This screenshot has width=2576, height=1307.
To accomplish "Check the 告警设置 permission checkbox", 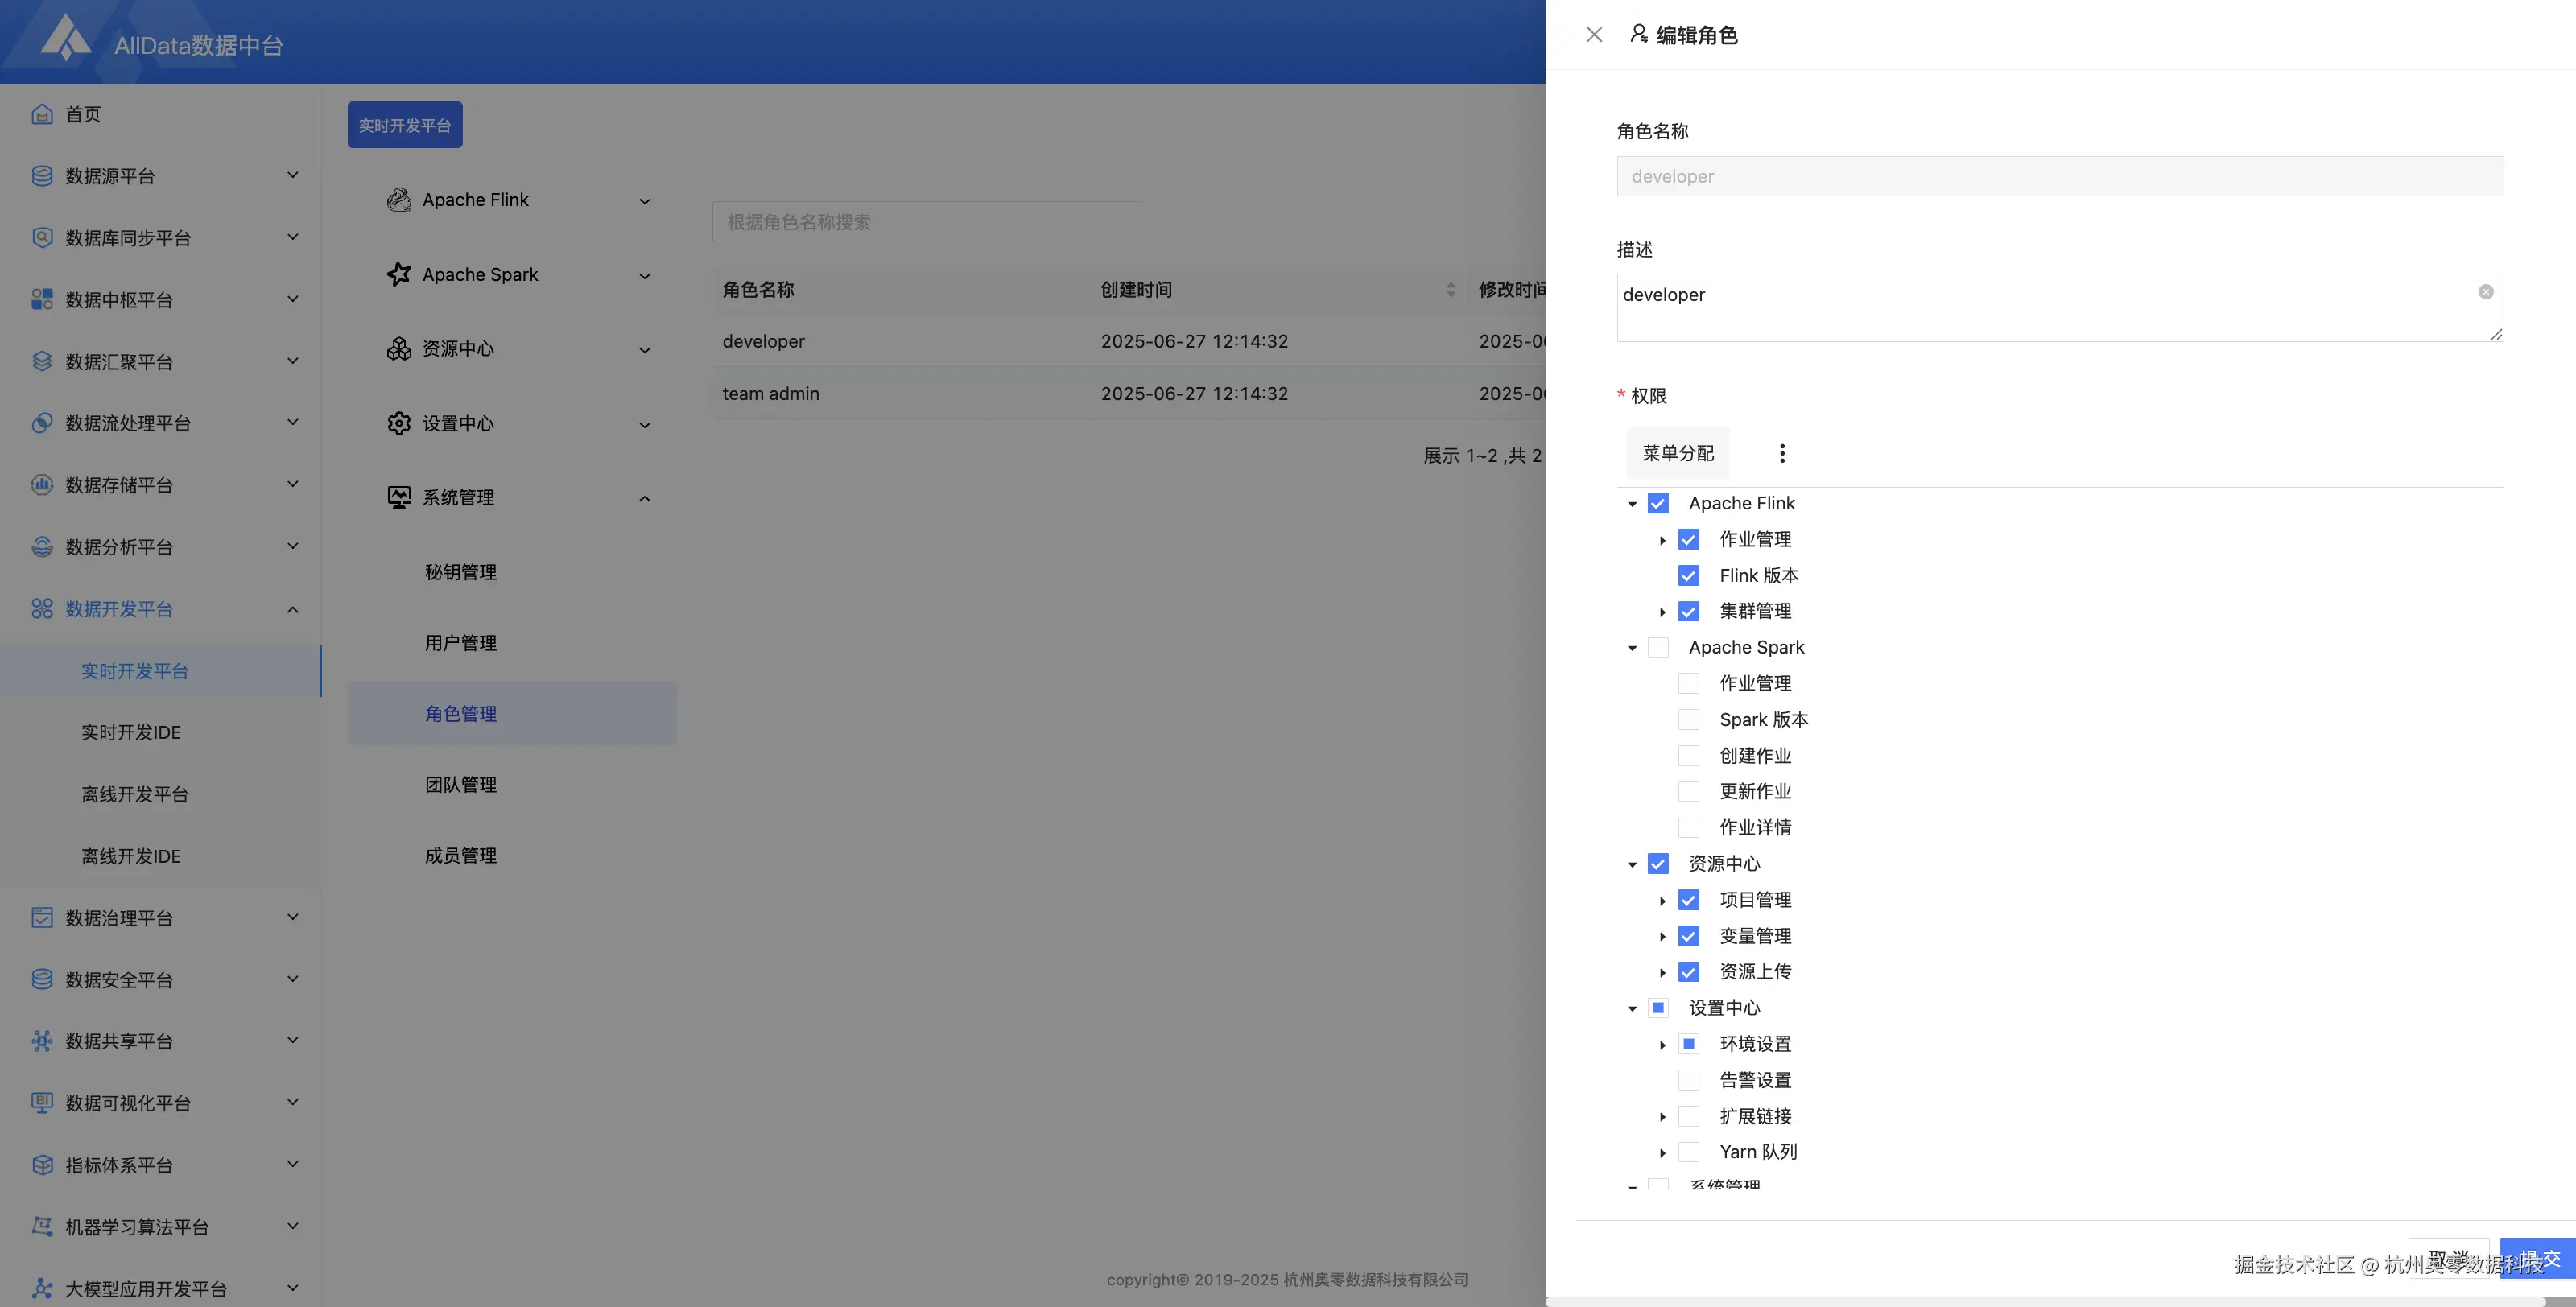I will pos(1689,1080).
